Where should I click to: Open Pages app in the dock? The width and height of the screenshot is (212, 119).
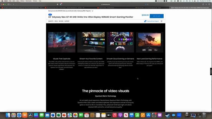pyautogui.click(x=143, y=115)
